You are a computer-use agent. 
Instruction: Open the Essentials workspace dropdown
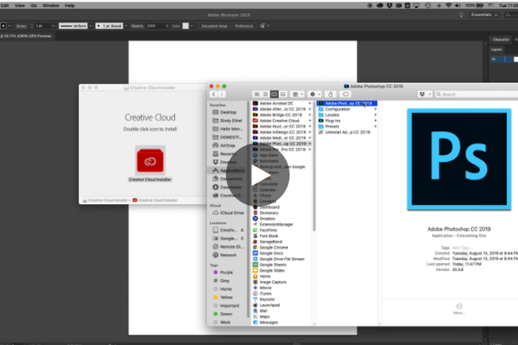point(483,14)
